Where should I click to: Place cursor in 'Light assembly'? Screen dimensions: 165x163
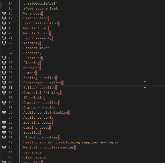pyautogui.click(x=38, y=38)
